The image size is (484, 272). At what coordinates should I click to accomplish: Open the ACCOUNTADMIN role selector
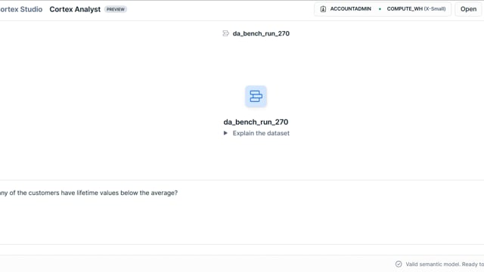coord(346,9)
